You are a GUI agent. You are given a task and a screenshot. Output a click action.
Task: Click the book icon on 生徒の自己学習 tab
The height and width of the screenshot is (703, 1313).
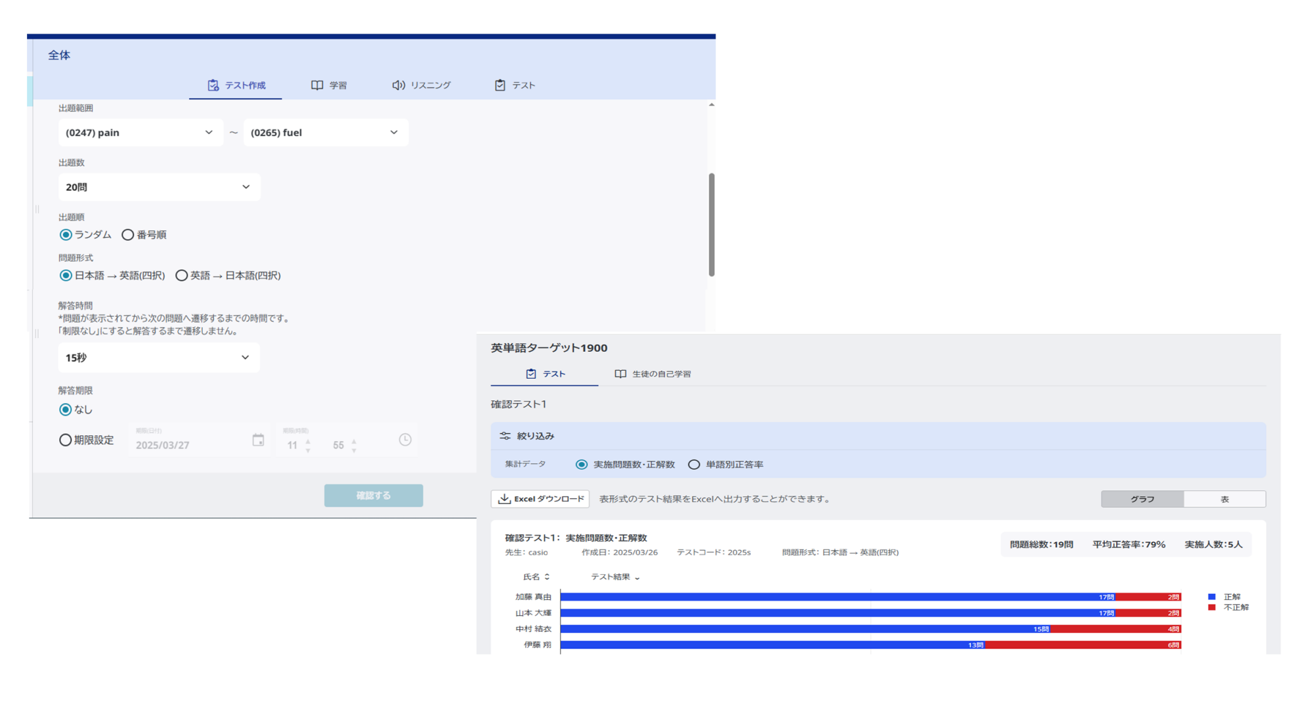coord(619,373)
